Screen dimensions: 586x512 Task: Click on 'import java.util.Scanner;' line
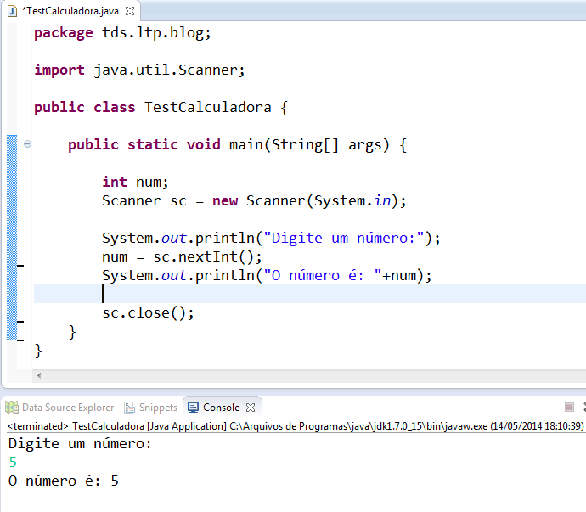(139, 70)
